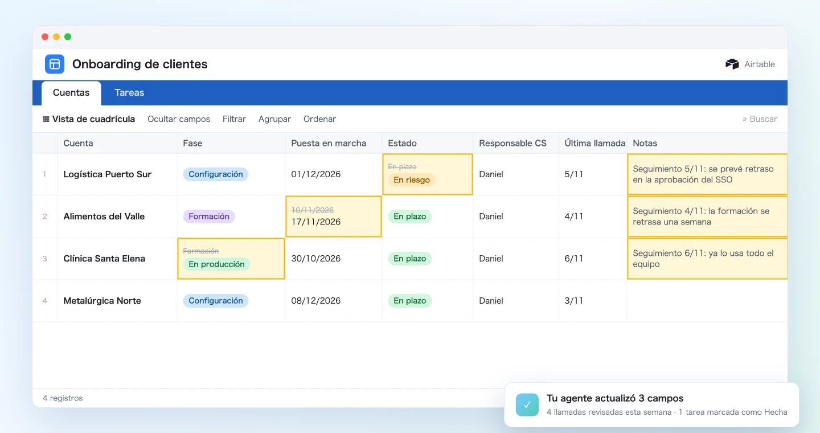
Task: Open the Filtrar option
Action: (x=234, y=119)
